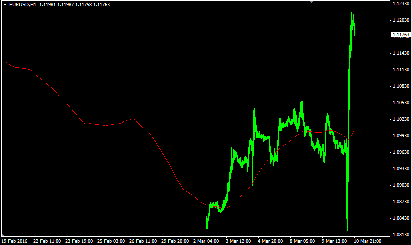This screenshot has width=412, height=245.
Task: Click the 3 Mar 12:00 time label
Action: point(238,241)
